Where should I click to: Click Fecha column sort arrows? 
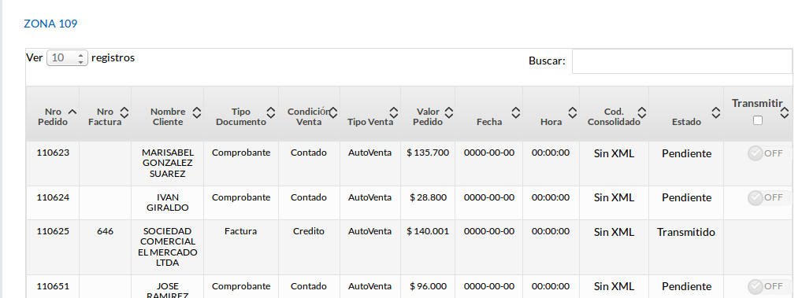pos(516,112)
